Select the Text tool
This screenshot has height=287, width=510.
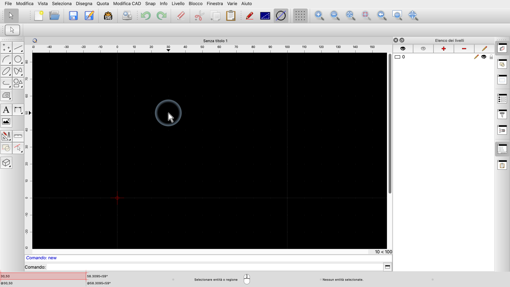[x=6, y=110]
